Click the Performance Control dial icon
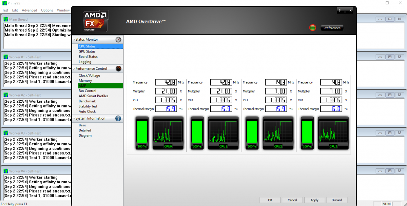407x206 pixels. (118, 69)
